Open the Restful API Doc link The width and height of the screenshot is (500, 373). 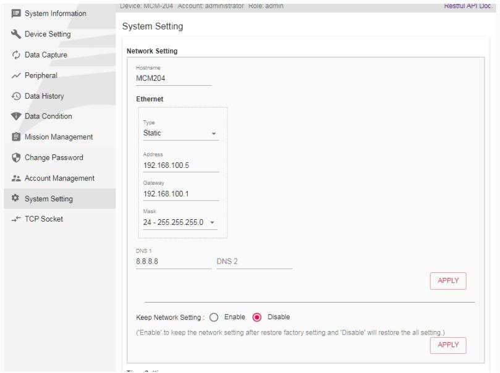pos(467,6)
